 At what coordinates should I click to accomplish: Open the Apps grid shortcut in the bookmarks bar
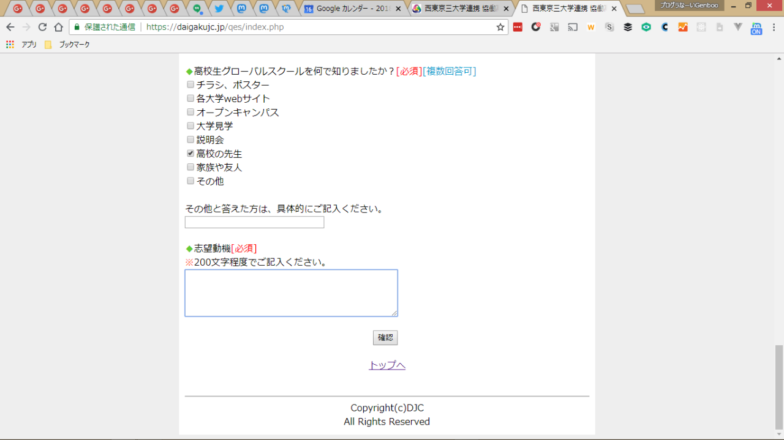point(10,45)
